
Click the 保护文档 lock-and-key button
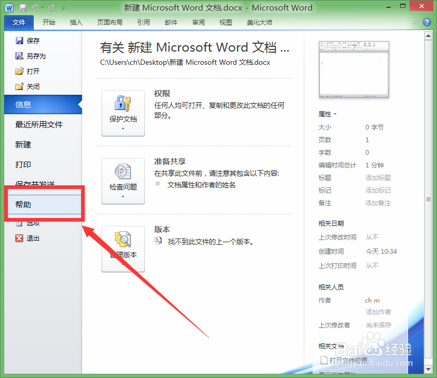click(123, 113)
